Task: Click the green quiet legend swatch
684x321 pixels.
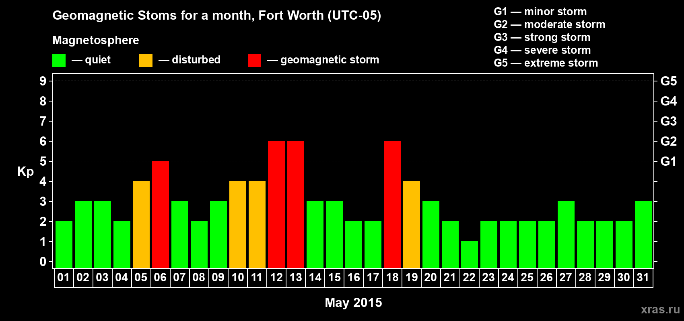Action: (59, 61)
